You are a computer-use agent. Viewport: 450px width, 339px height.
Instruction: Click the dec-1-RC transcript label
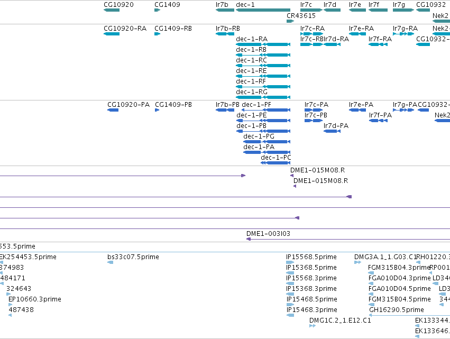[251, 60]
